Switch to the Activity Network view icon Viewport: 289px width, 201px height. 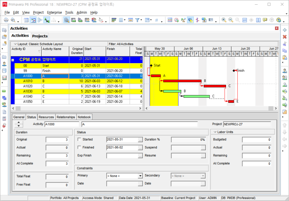click(40, 20)
